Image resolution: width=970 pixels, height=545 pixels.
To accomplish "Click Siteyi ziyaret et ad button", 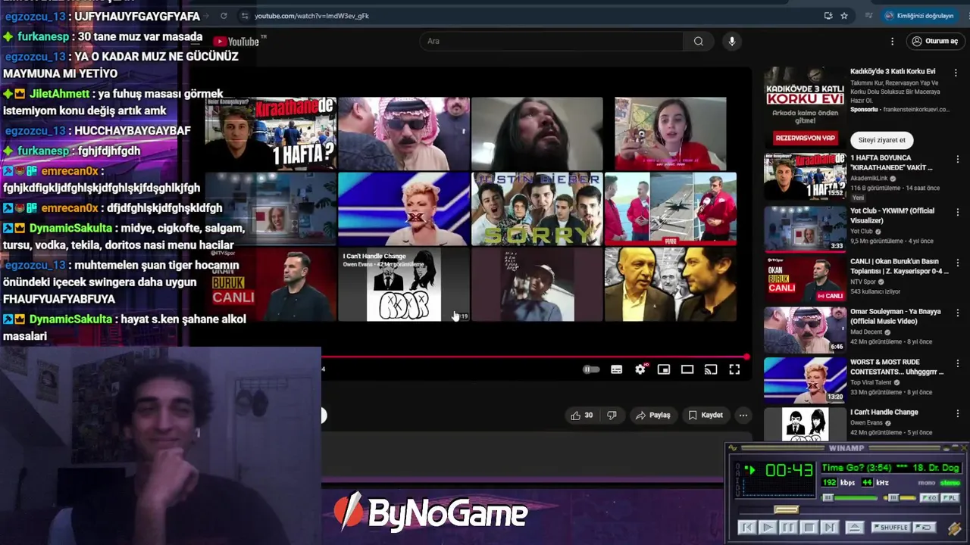I will (881, 140).
